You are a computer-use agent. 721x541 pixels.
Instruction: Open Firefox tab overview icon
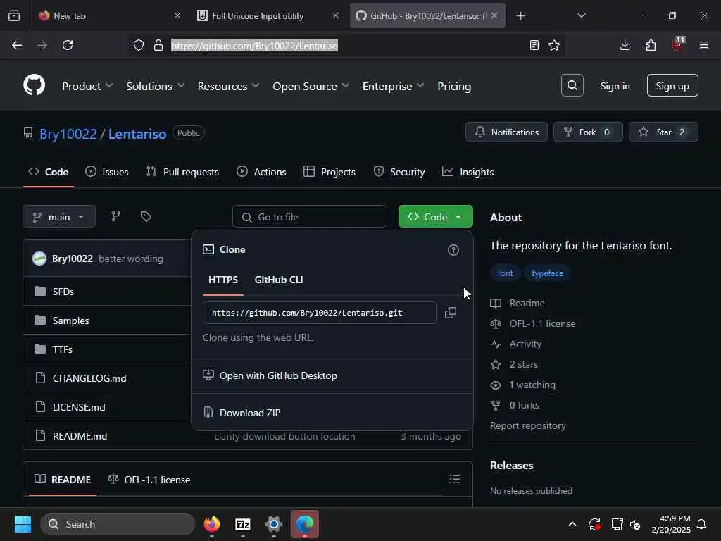point(14,15)
